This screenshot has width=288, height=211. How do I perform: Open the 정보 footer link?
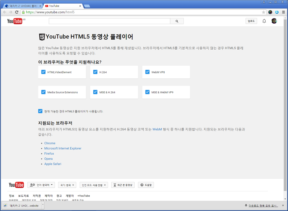coord(12,196)
